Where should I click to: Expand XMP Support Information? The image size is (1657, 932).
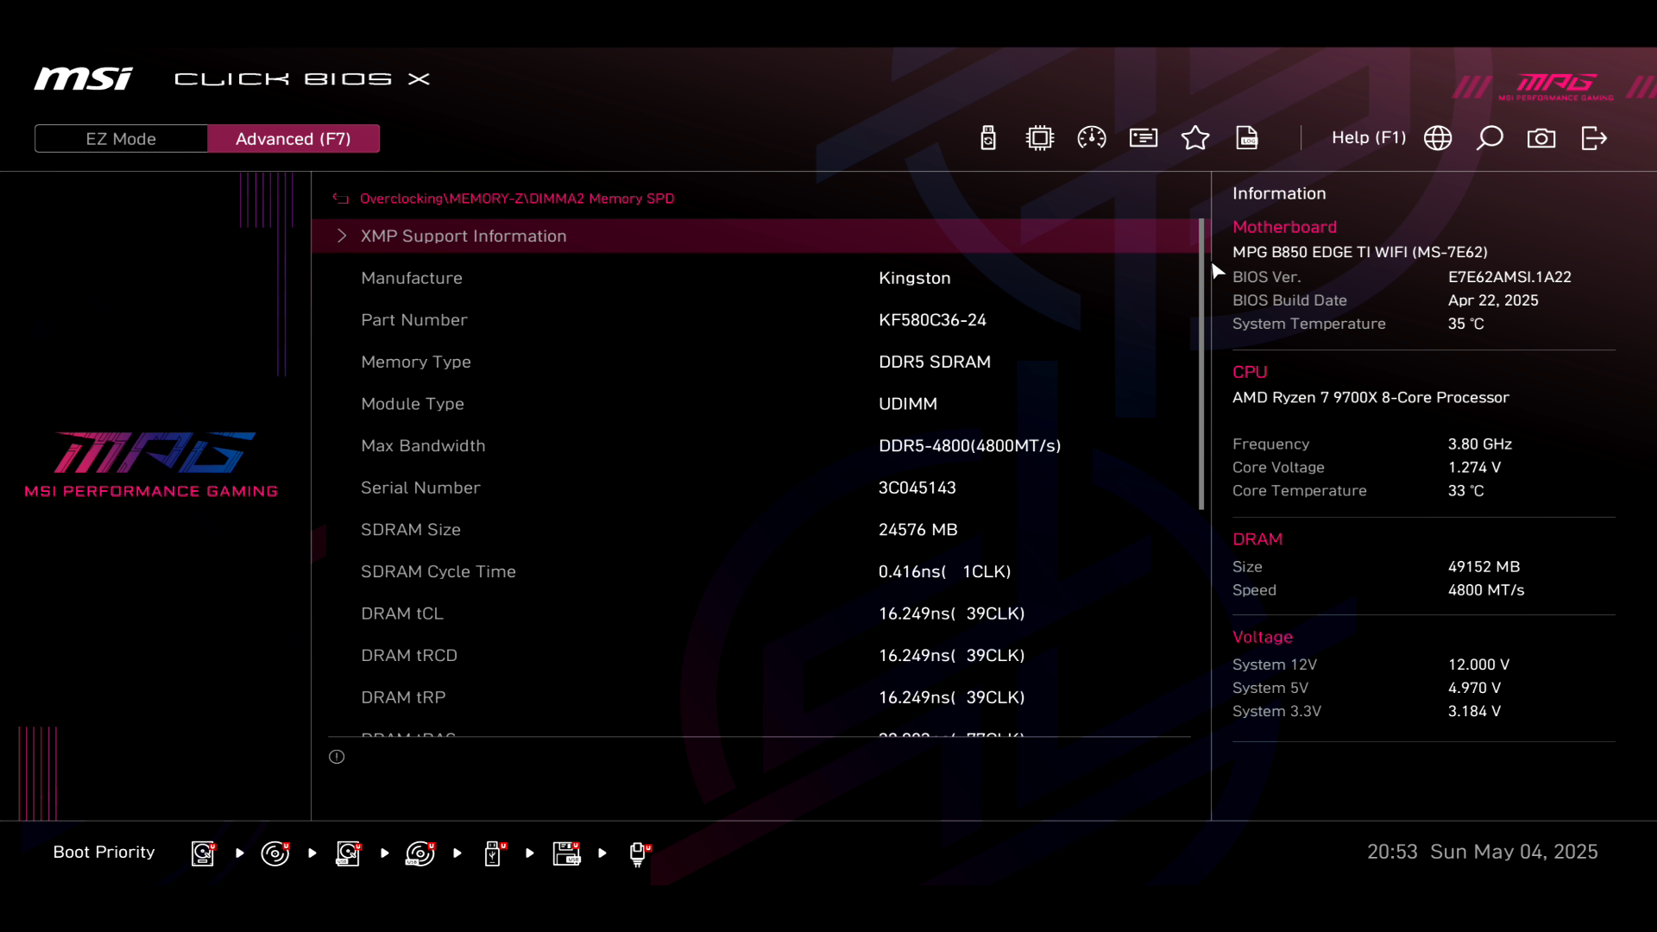[463, 236]
